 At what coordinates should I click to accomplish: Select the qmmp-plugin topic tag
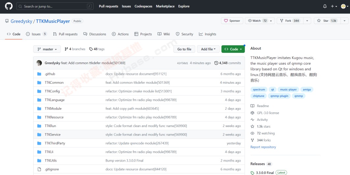[x=279, y=96]
